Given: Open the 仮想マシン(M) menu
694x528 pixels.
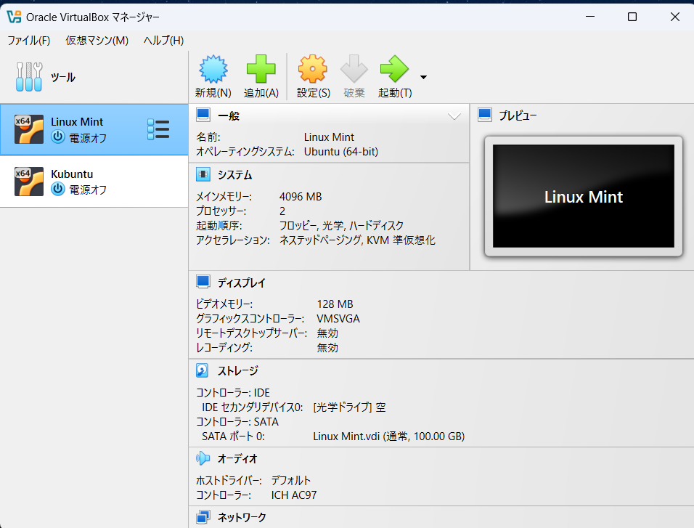Looking at the screenshot, I should (97, 41).
